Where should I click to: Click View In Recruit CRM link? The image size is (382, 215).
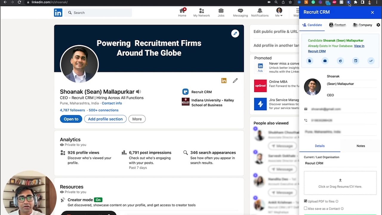click(336, 49)
